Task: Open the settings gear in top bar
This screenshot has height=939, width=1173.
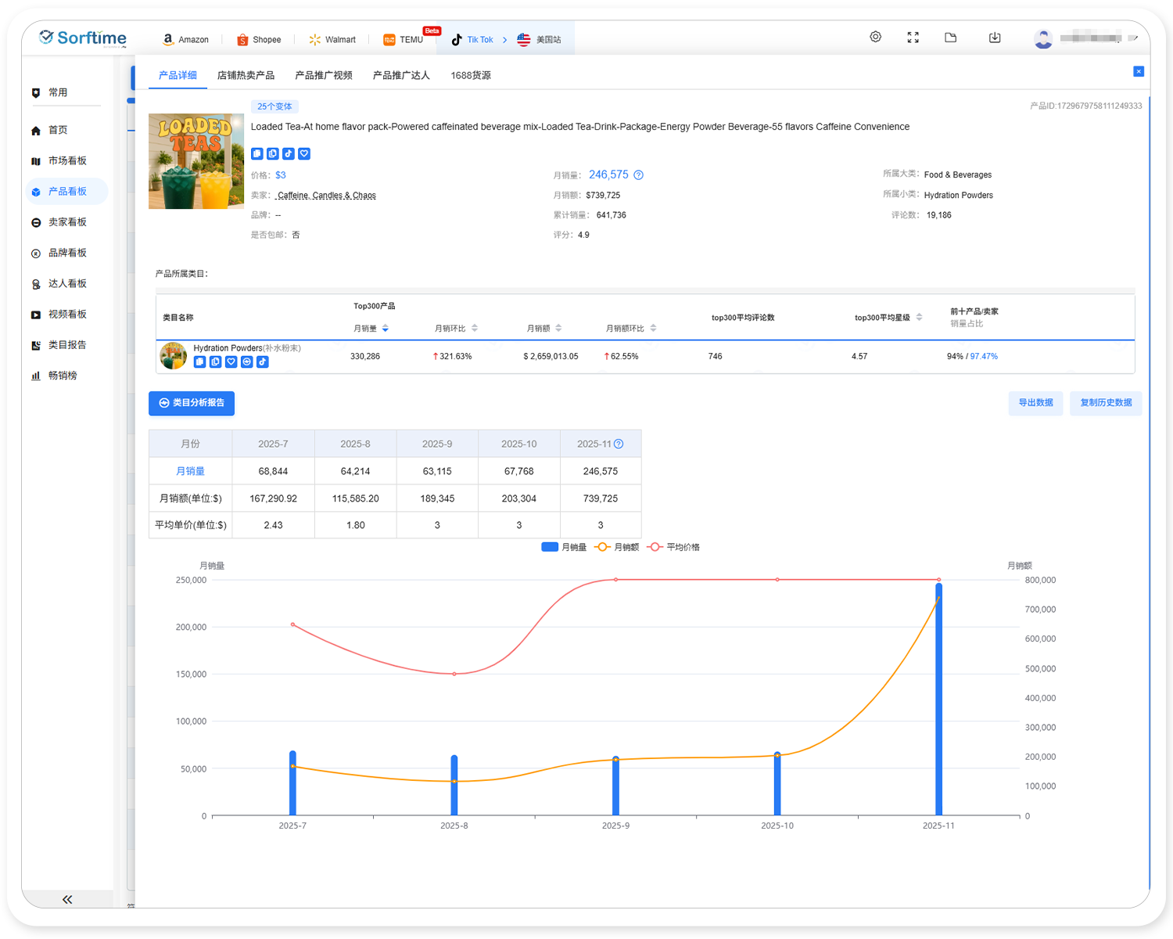Action: tap(875, 37)
